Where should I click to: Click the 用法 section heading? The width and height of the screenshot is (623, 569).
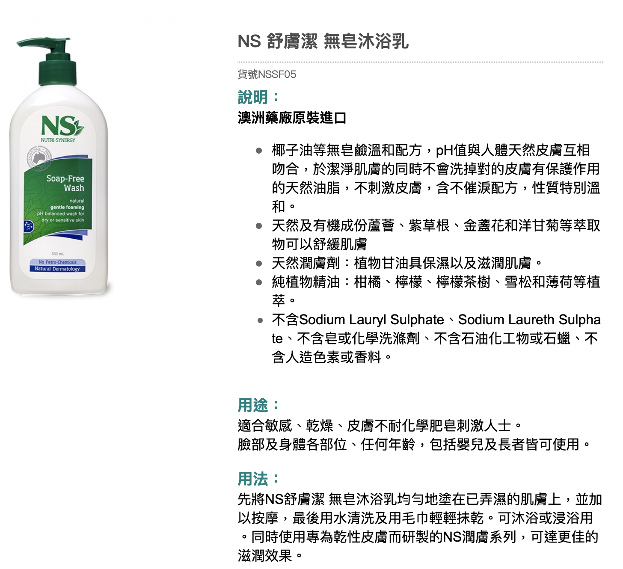point(258,479)
